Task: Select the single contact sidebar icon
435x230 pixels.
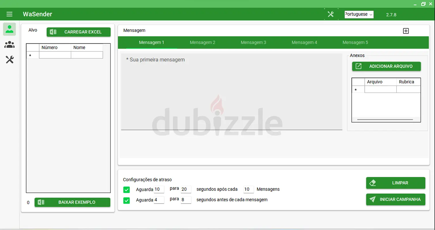Action: point(10,29)
